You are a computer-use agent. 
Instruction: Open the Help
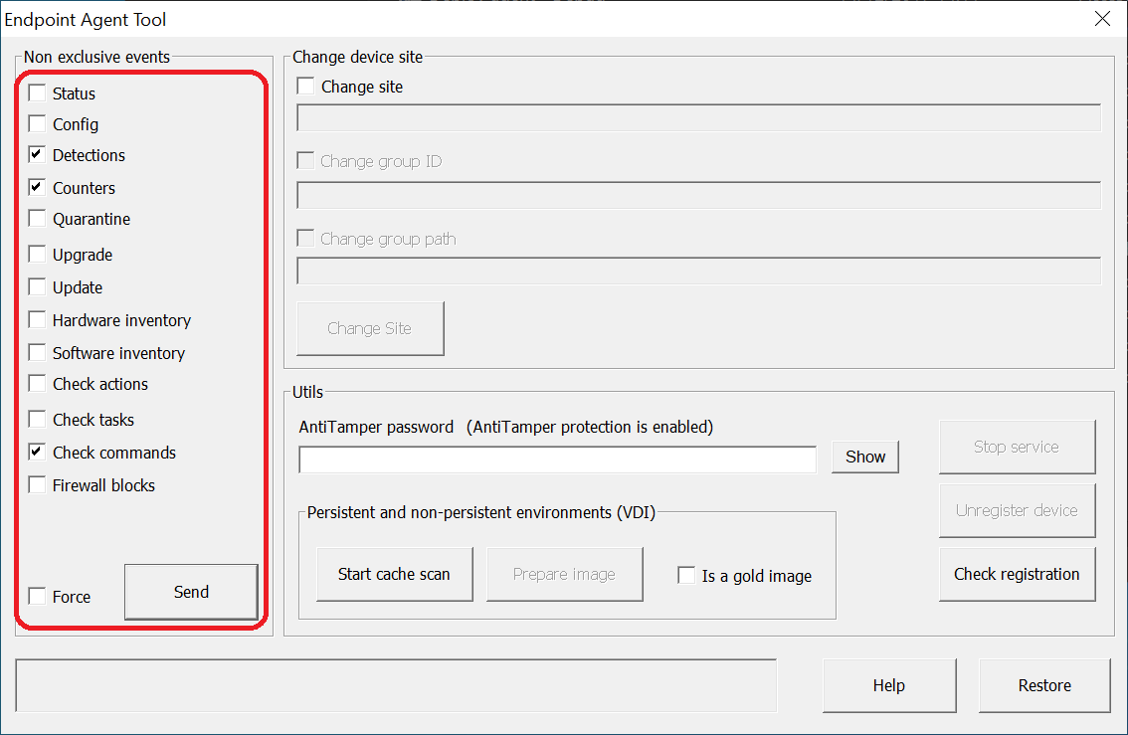click(888, 685)
